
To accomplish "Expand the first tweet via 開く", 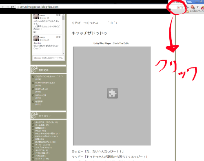I will [x=35, y=32].
